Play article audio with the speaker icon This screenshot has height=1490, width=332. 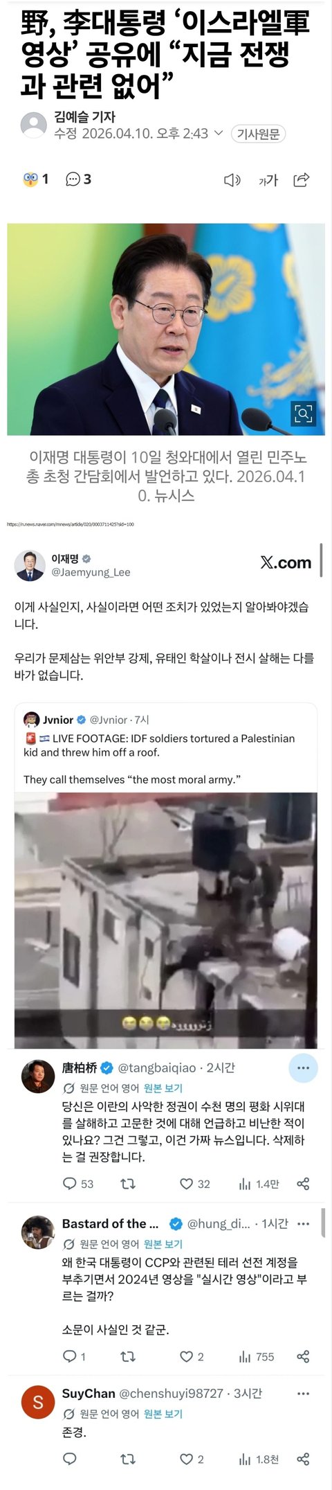(x=232, y=180)
